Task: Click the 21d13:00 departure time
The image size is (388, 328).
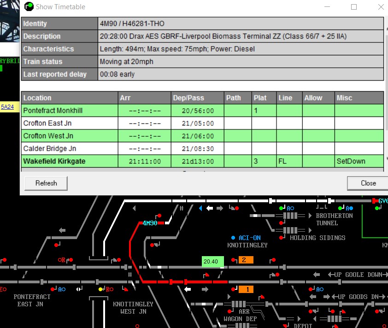Action: pyautogui.click(x=198, y=162)
